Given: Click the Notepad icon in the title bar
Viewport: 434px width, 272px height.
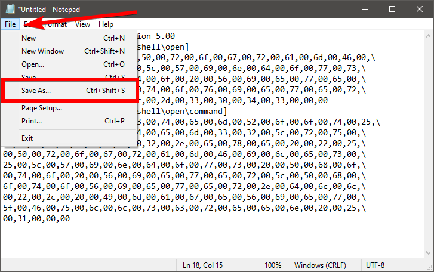Looking at the screenshot, I should pyautogui.click(x=10, y=9).
